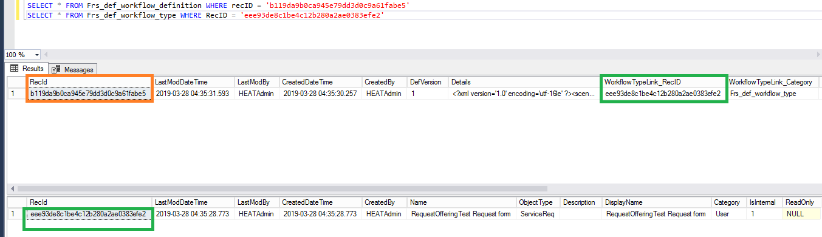Image resolution: width=822 pixels, height=237 pixels.
Task: Click cell Frs_def_workflow_type
Action: (772, 94)
